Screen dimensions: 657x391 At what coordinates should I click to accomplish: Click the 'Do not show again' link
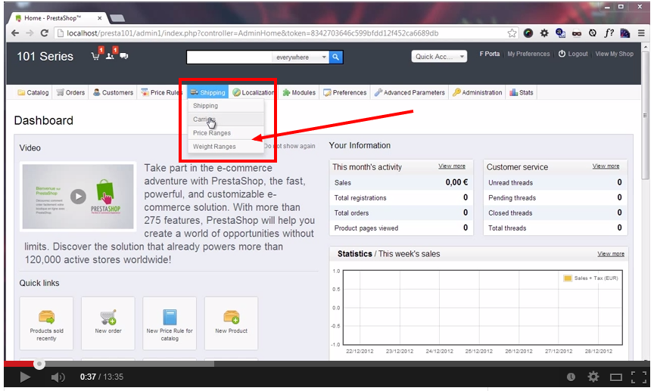290,146
